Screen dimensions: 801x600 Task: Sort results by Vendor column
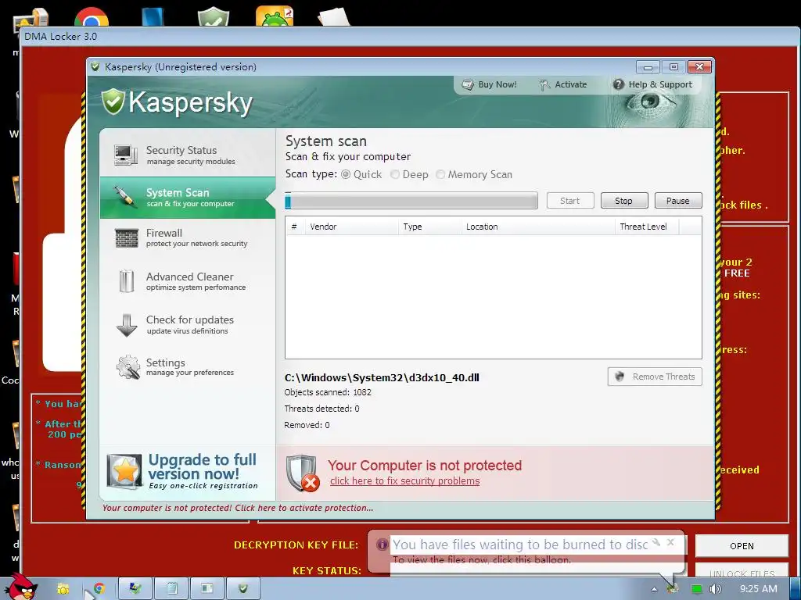(351, 227)
